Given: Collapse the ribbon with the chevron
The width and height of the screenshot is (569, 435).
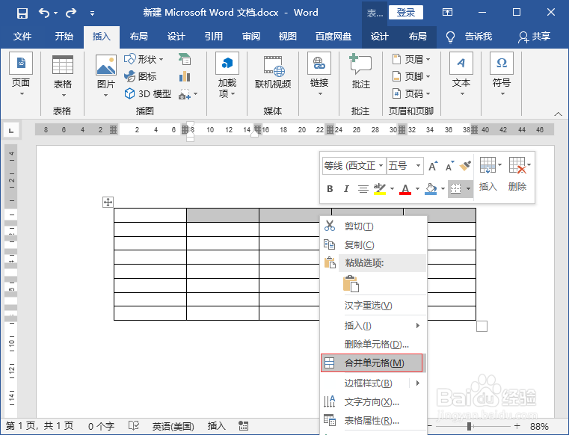Looking at the screenshot, I should pyautogui.click(x=558, y=114).
